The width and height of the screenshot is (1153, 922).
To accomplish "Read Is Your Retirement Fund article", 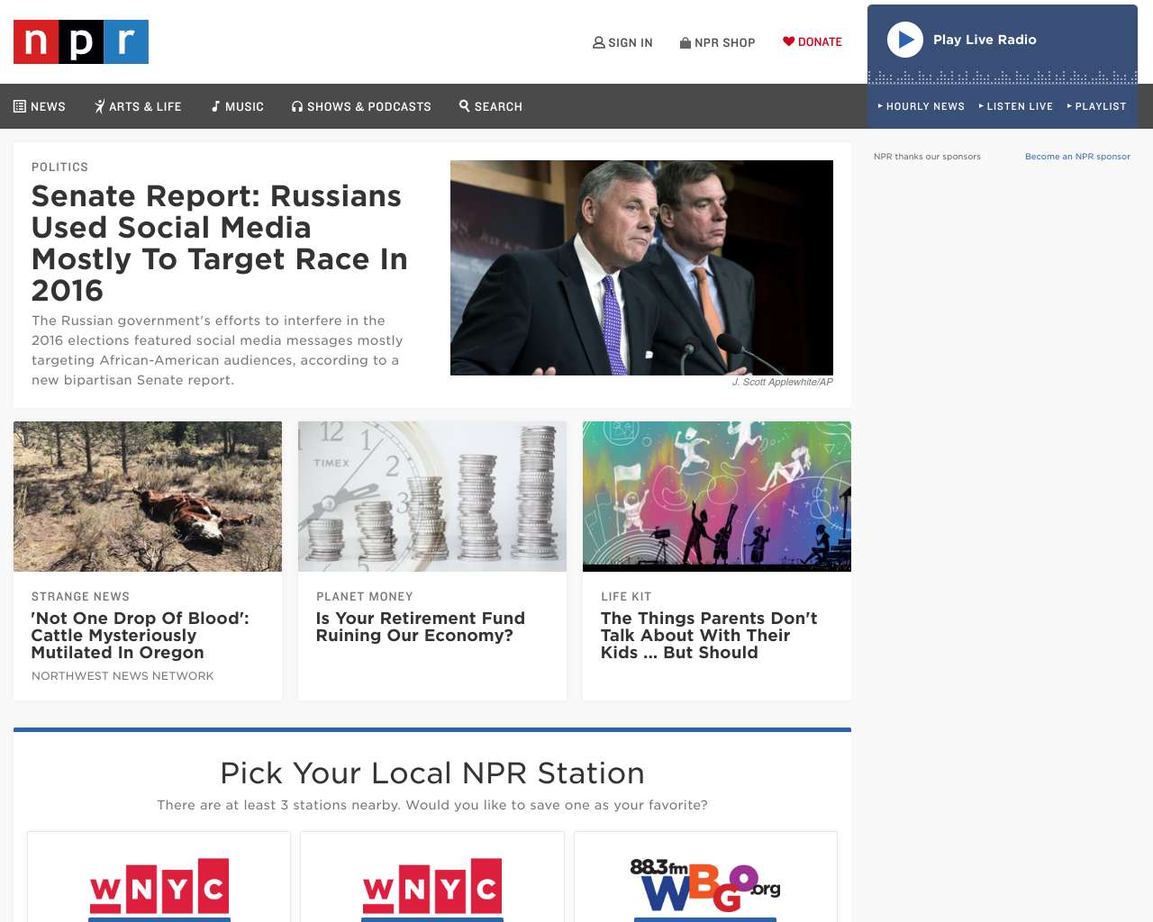I will 421,627.
